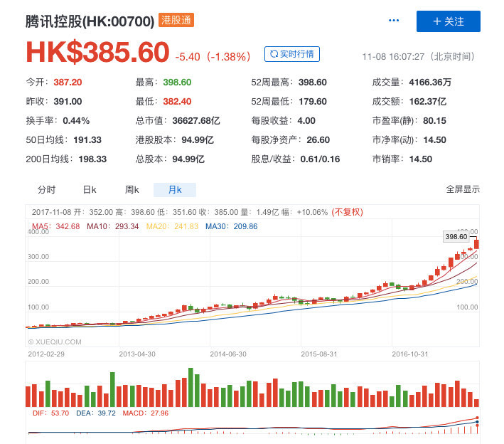
Task: Click the 港股股本 value 94.99亿
Action: [198, 140]
